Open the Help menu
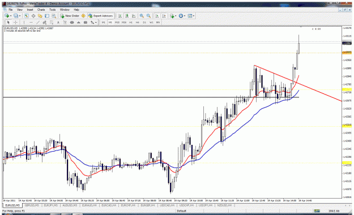The image size is (354, 215). point(76,10)
